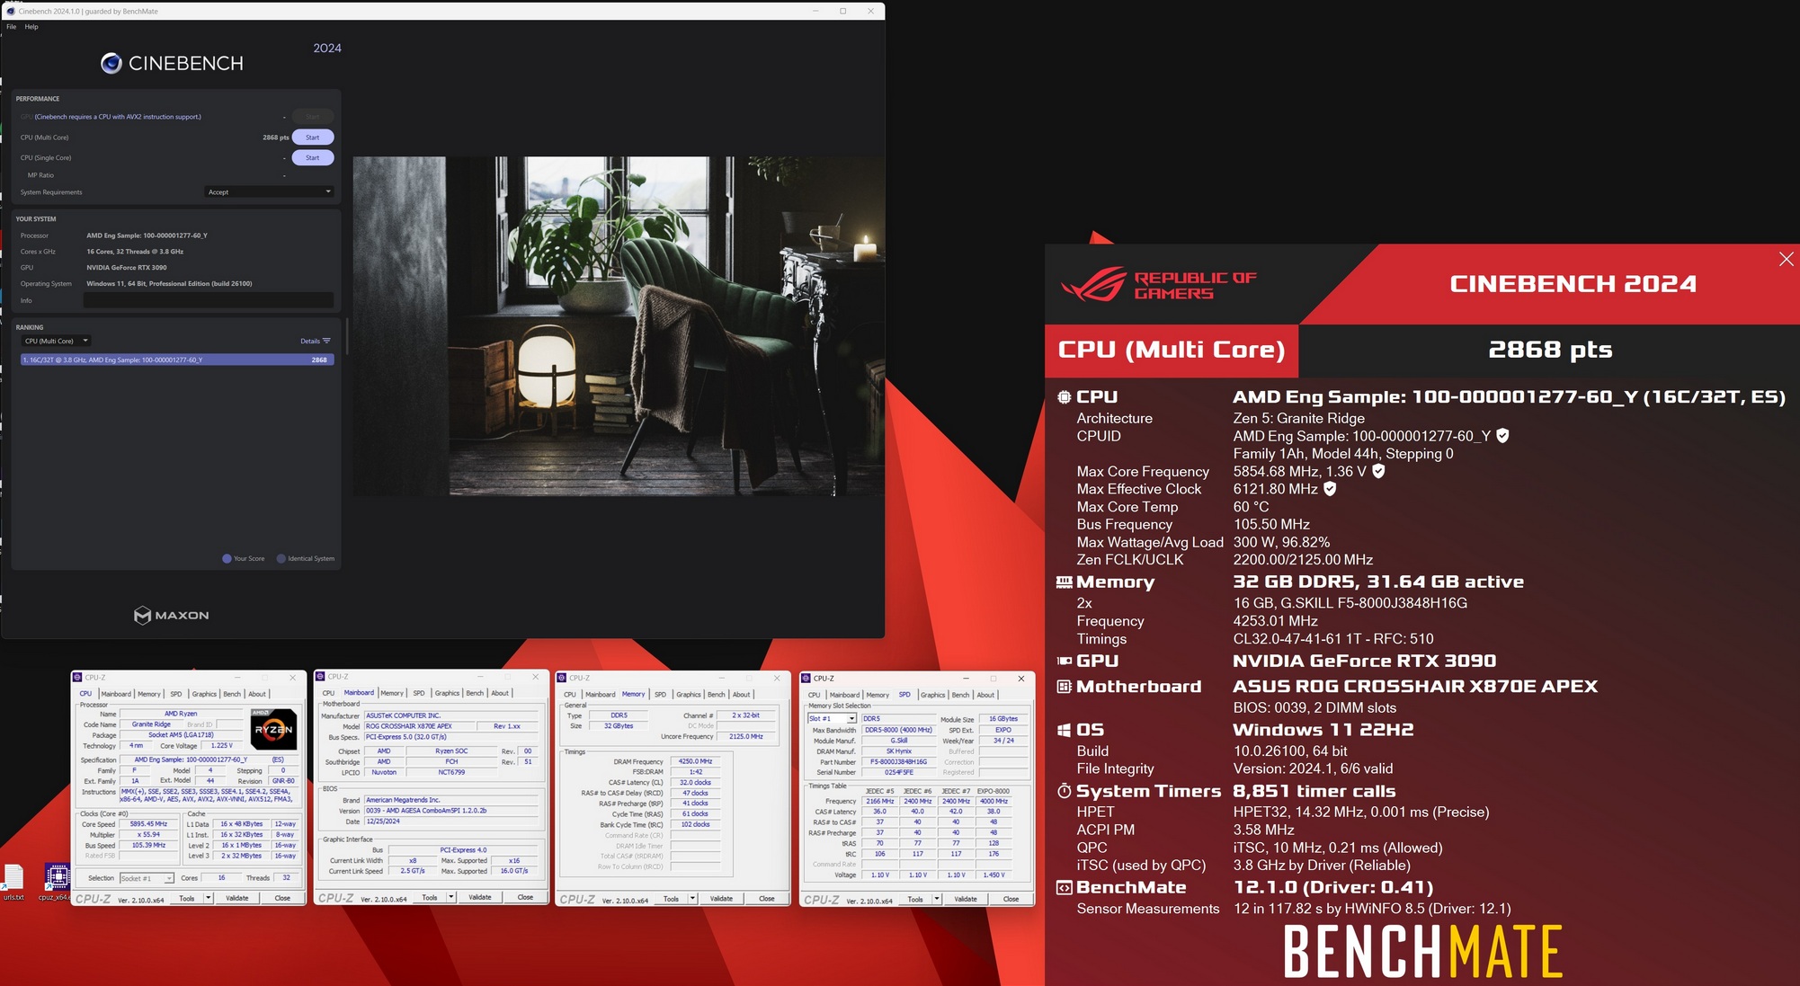Open the File menu in Cinebench
This screenshot has width=1800, height=986.
(12, 27)
